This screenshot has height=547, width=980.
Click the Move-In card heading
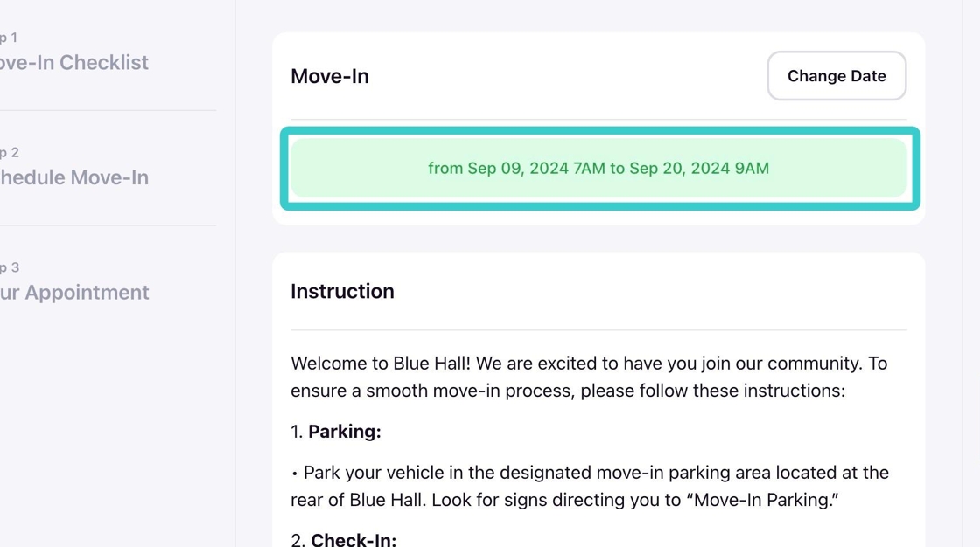[x=330, y=77]
